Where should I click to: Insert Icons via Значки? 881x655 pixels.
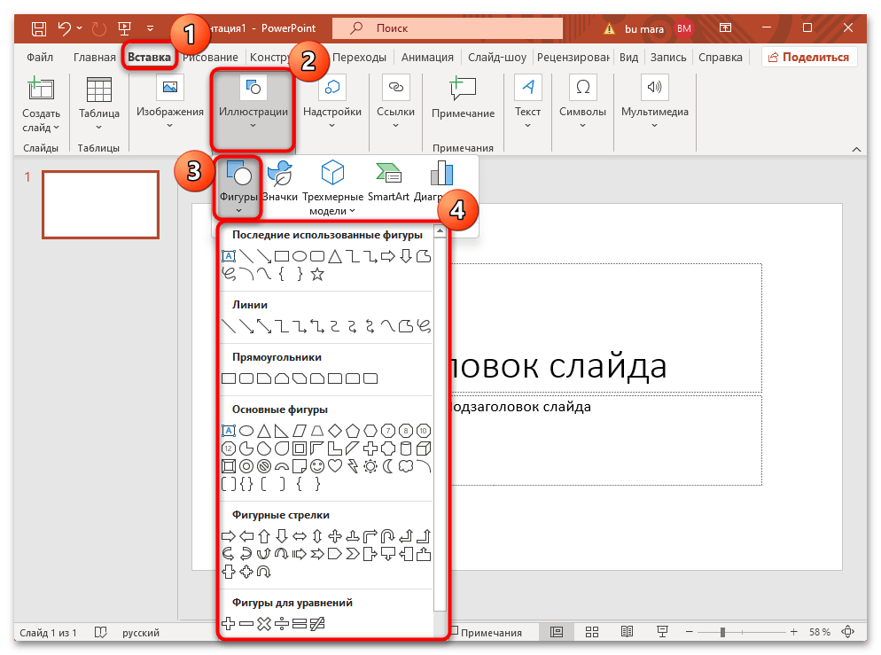click(x=280, y=181)
